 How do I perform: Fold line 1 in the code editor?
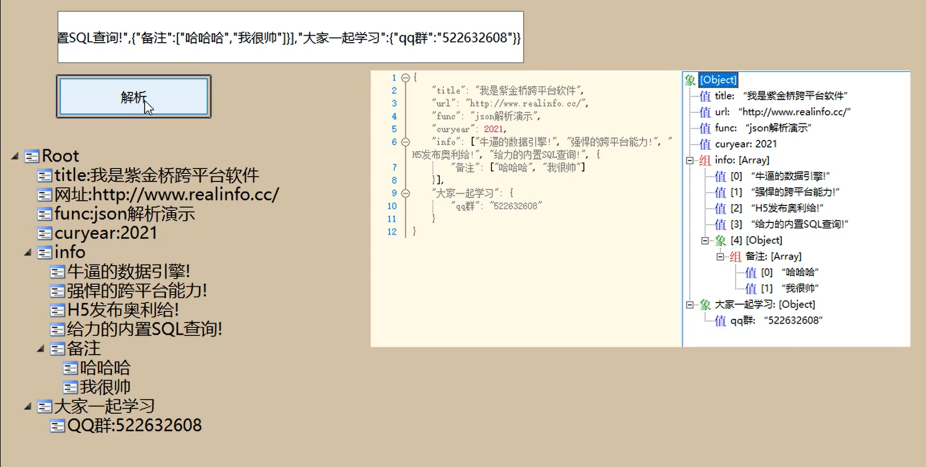tap(405, 78)
